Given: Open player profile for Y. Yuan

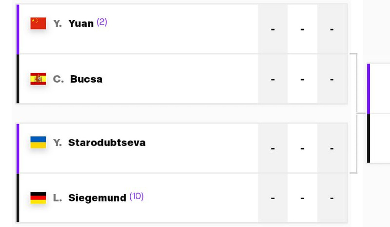Looking at the screenshot, I should coord(73,23).
